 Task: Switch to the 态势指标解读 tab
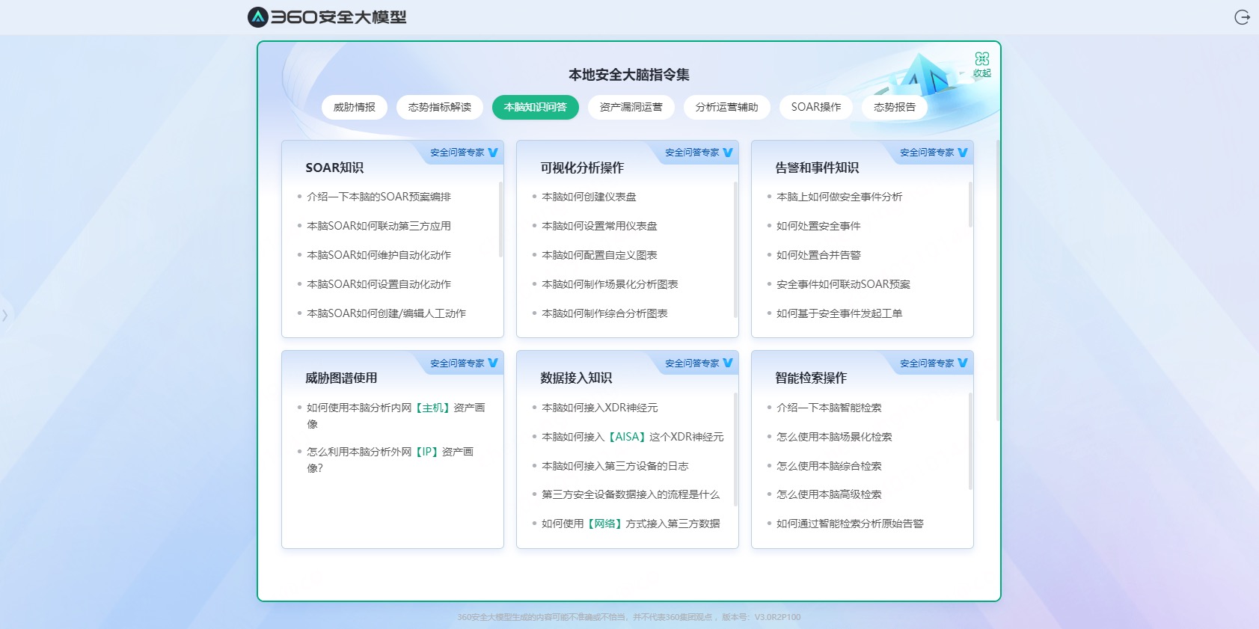pos(440,107)
